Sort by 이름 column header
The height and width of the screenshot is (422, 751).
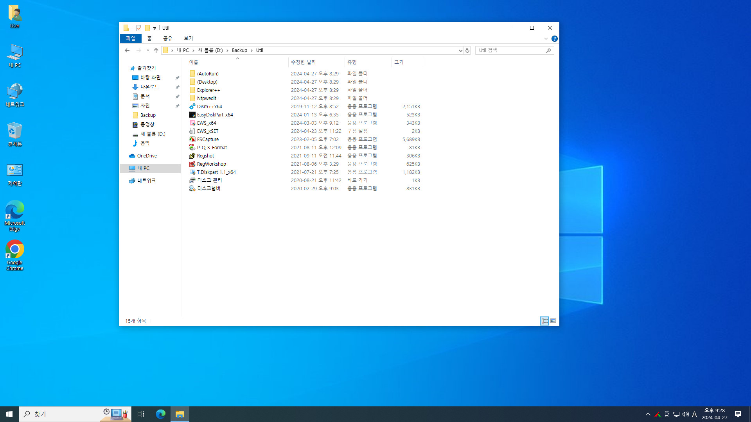pos(237,62)
